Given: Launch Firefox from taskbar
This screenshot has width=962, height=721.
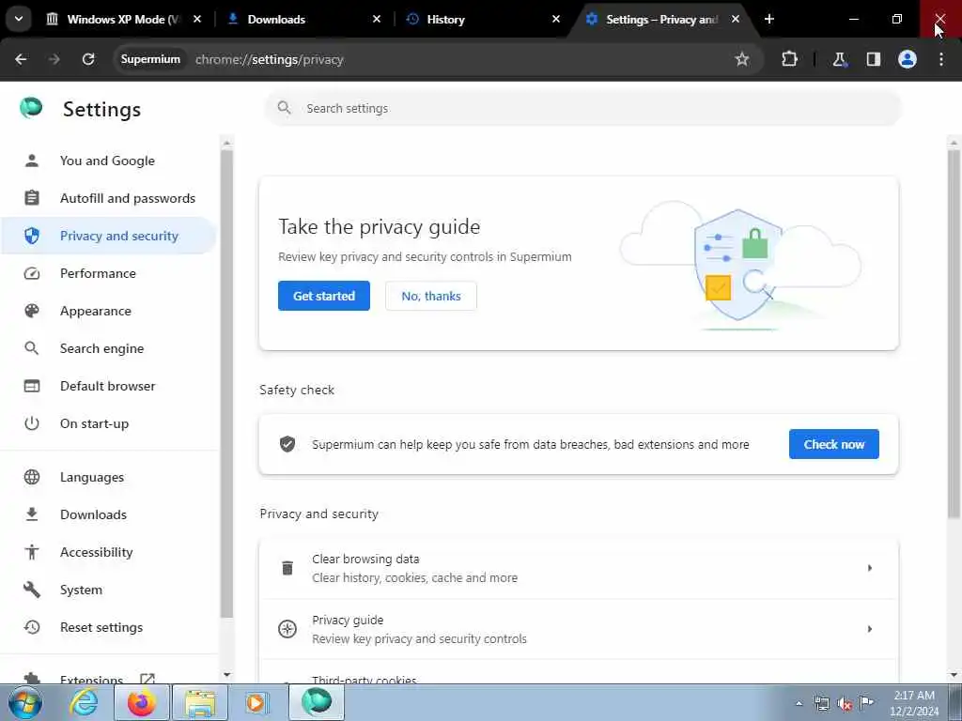Looking at the screenshot, I should coord(141,702).
